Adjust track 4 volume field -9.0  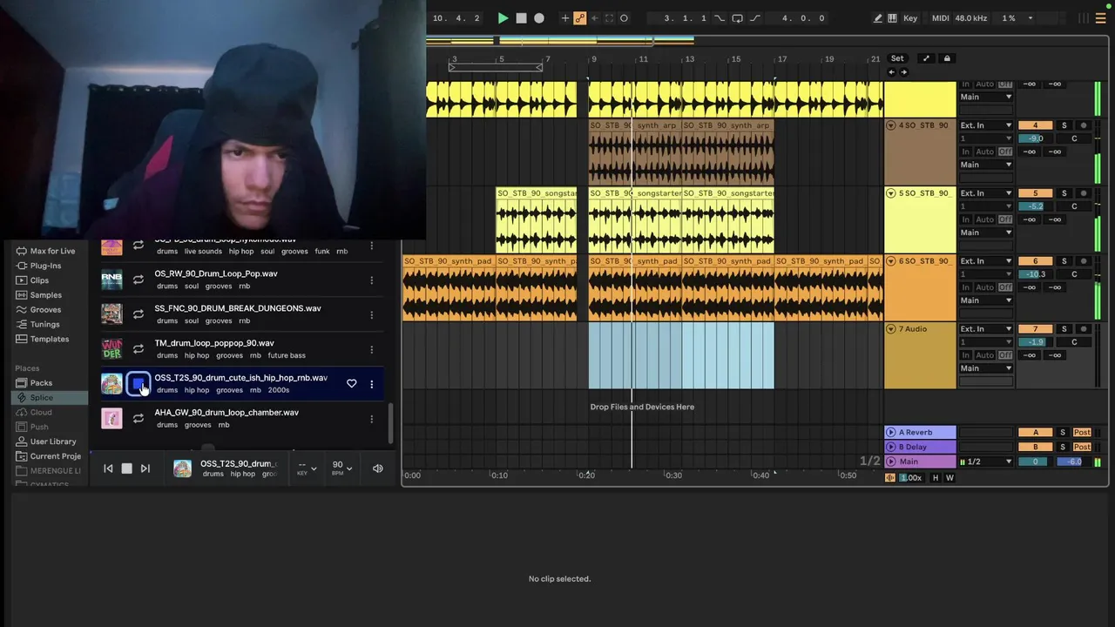(1035, 138)
